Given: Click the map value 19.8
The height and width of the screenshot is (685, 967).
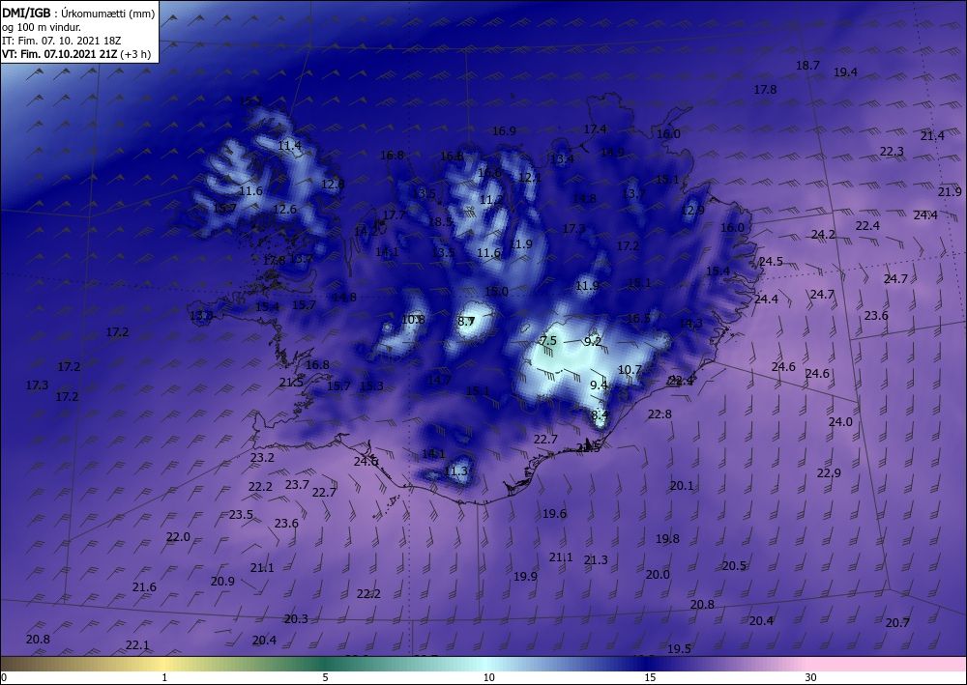Looking at the screenshot, I should [x=667, y=539].
